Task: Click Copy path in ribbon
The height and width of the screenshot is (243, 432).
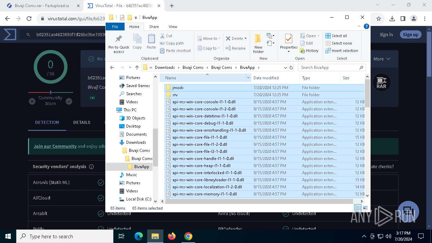Action: [x=172, y=43]
